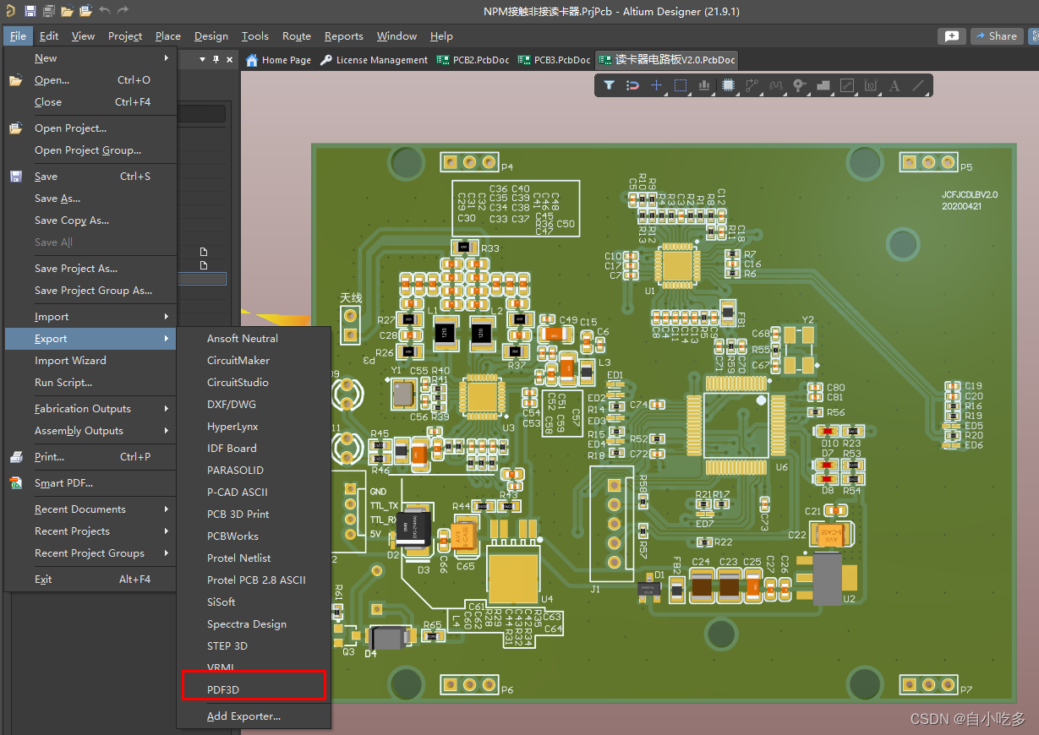The image size is (1039, 735).
Task: Select STEP 3D export option
Action: pos(227,645)
